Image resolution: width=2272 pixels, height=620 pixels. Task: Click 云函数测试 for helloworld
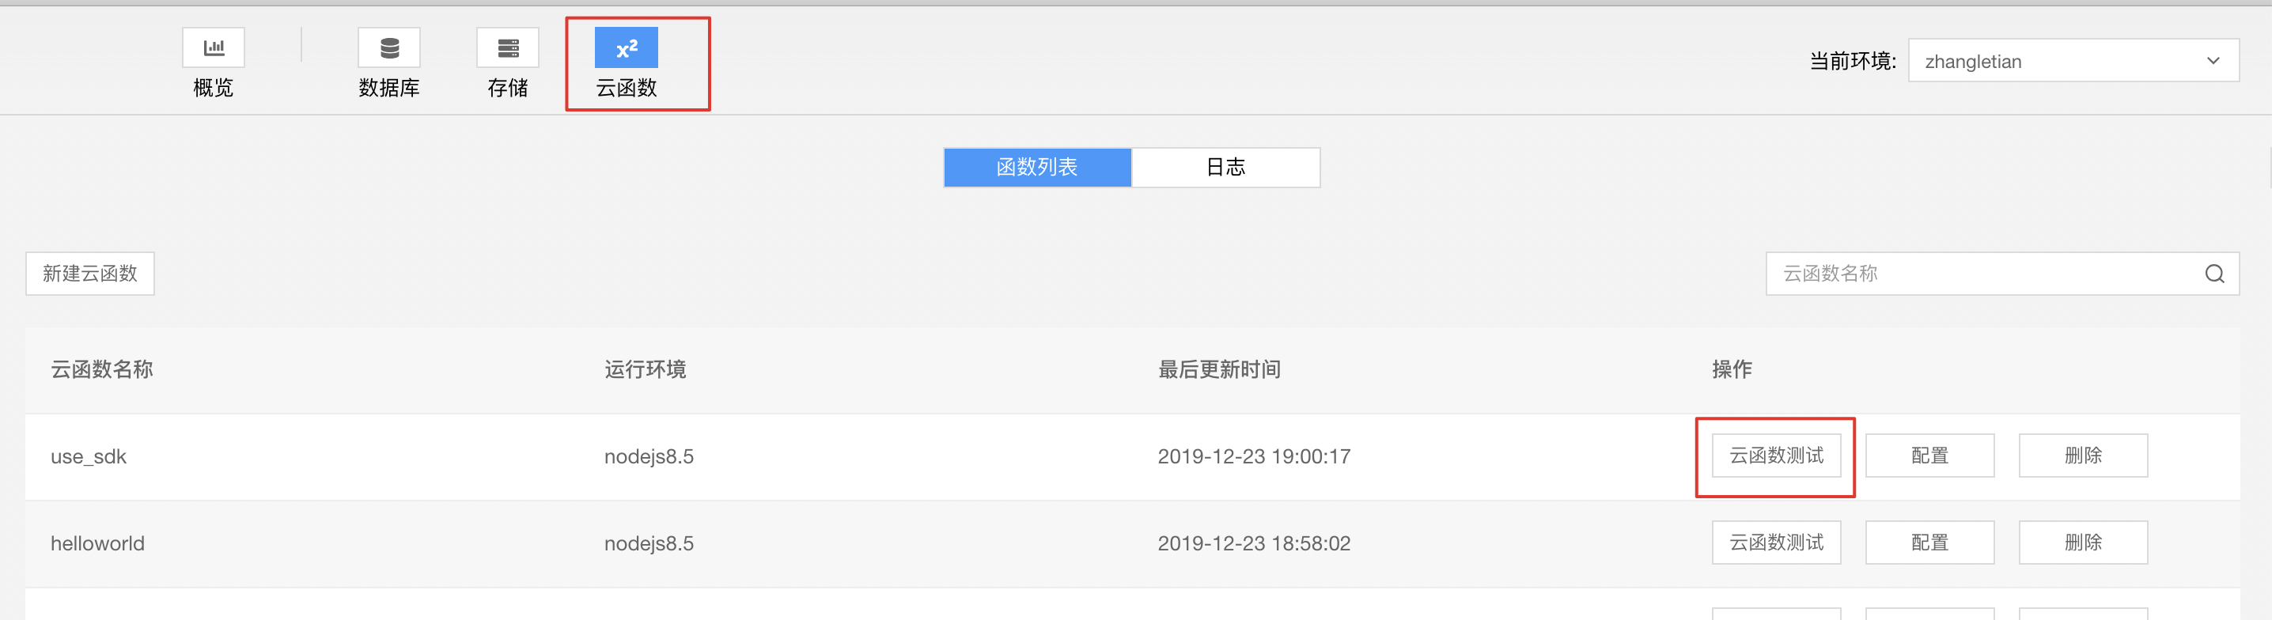[x=1776, y=542]
